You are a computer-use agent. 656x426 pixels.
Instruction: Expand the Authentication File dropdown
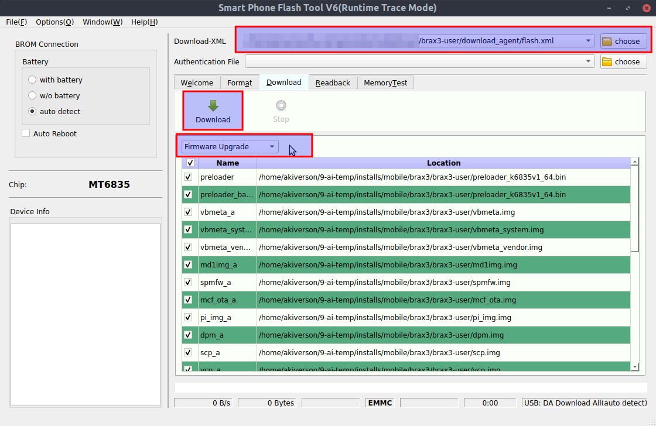[588, 61]
